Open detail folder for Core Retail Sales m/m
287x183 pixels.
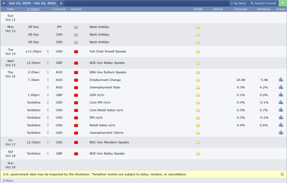pos(197,110)
